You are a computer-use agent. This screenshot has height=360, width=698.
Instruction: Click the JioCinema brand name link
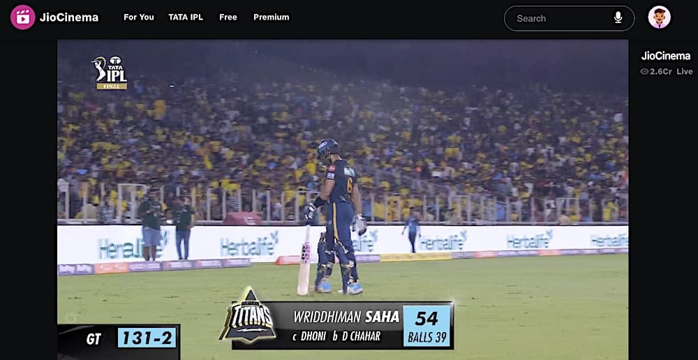tap(69, 18)
